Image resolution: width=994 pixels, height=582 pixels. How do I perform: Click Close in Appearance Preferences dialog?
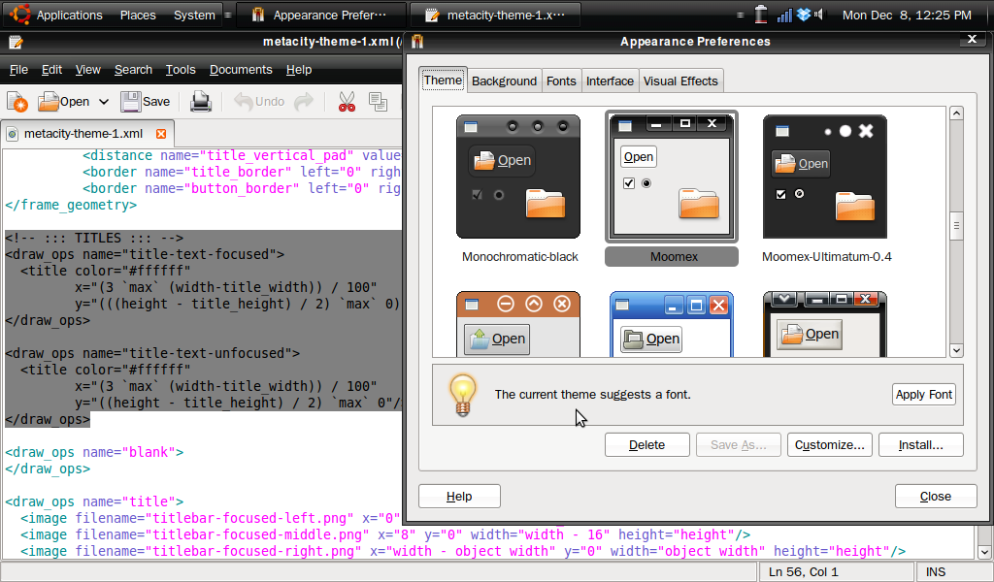point(936,496)
